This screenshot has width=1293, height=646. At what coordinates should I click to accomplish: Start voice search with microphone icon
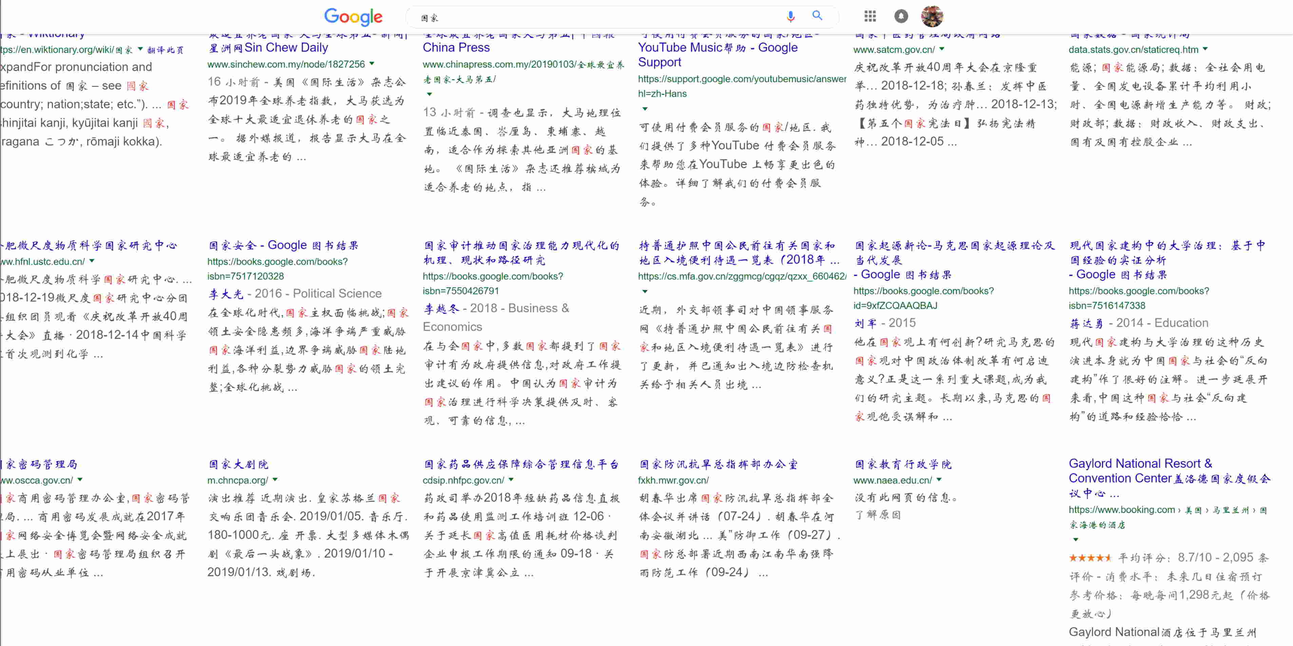pyautogui.click(x=790, y=17)
